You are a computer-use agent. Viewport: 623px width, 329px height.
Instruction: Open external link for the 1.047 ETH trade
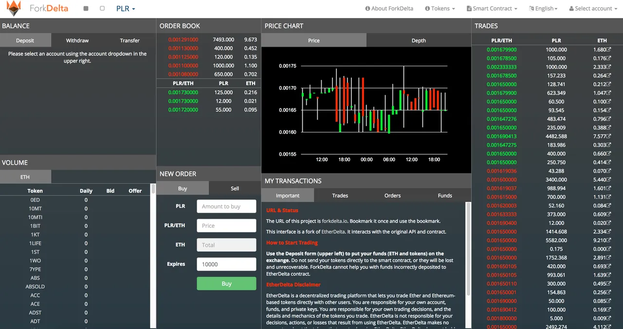coord(609,93)
